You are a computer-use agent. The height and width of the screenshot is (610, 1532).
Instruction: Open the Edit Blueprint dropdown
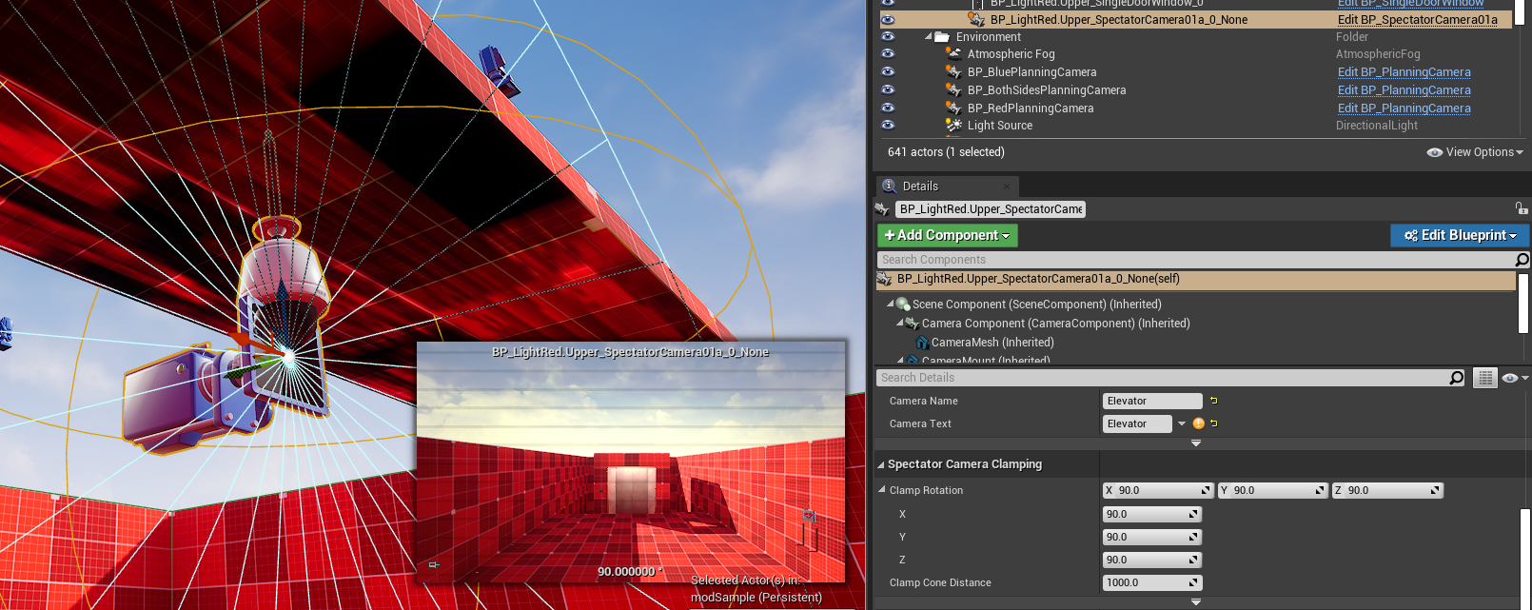click(x=1459, y=235)
